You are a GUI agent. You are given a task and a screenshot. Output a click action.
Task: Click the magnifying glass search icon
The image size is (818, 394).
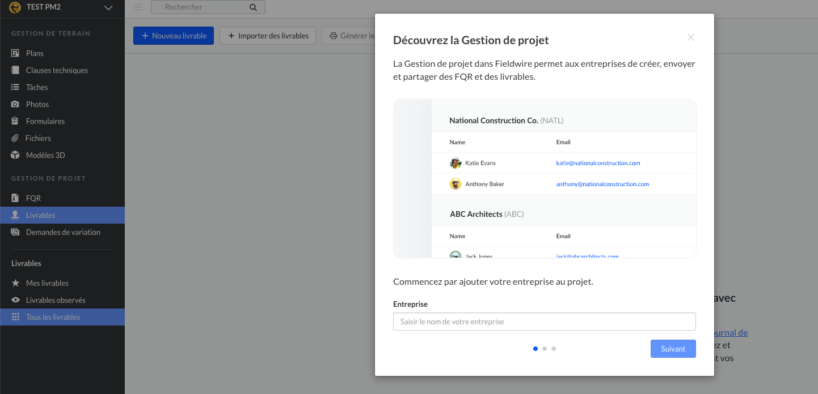[253, 7]
